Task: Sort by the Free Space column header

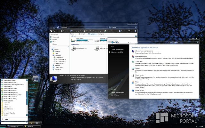Action: tap(102, 34)
